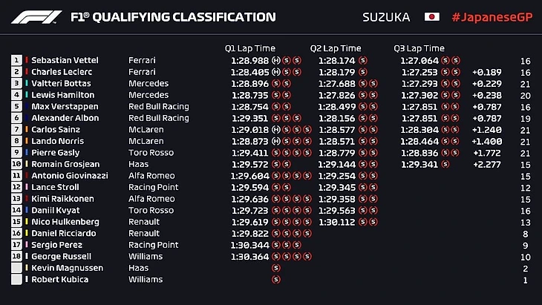Click the red Ferrari color bar beside Vettel
The height and width of the screenshot is (305, 542).
click(x=27, y=60)
